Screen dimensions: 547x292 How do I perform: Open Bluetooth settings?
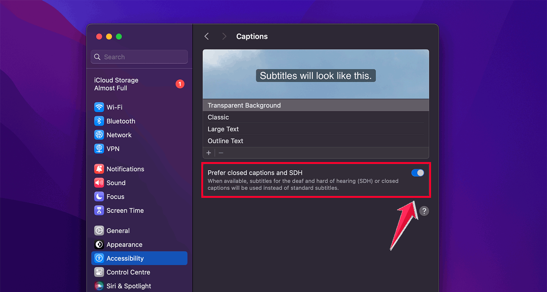121,121
